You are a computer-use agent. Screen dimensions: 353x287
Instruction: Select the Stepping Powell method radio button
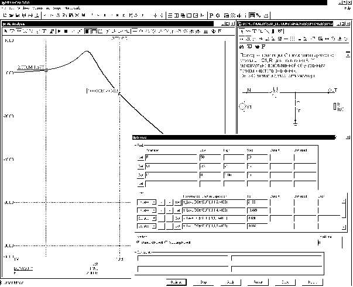click(x=166, y=242)
